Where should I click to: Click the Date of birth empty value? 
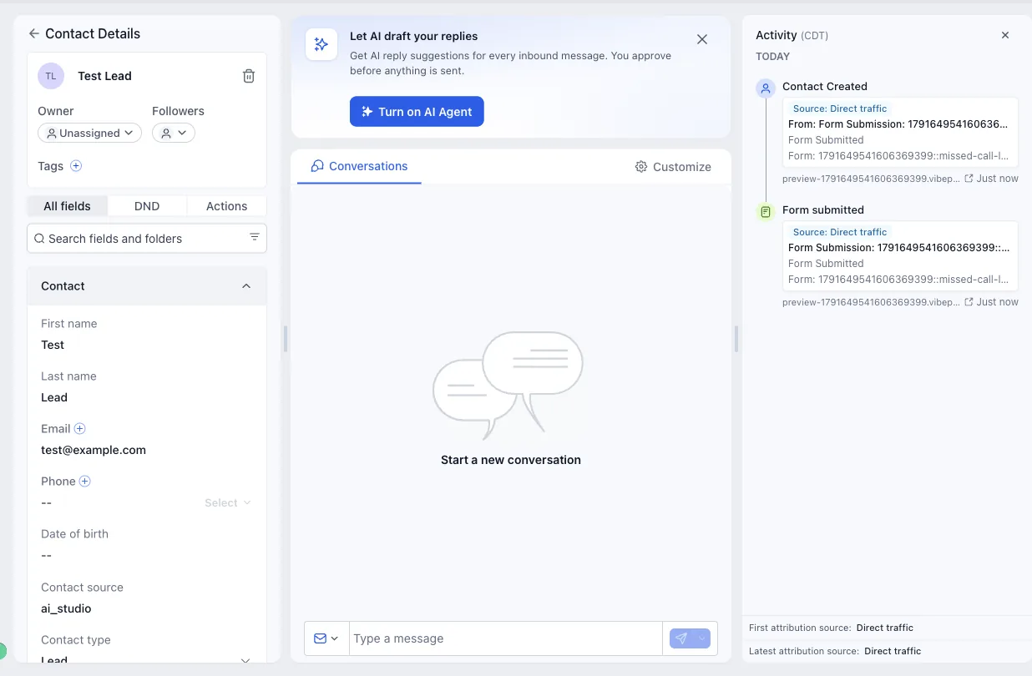[47, 556]
